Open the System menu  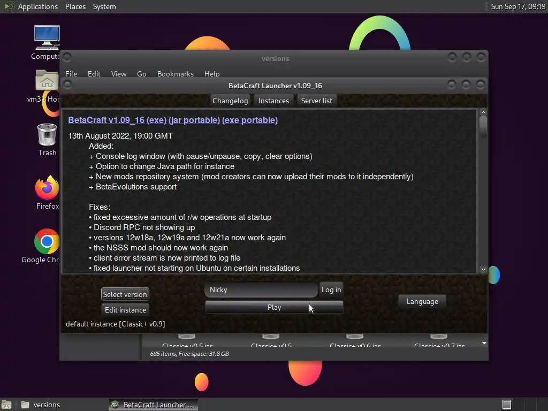pyautogui.click(x=104, y=6)
